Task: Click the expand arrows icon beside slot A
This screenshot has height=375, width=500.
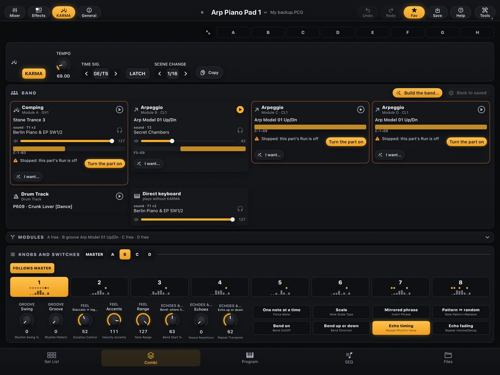Action: click(x=208, y=32)
